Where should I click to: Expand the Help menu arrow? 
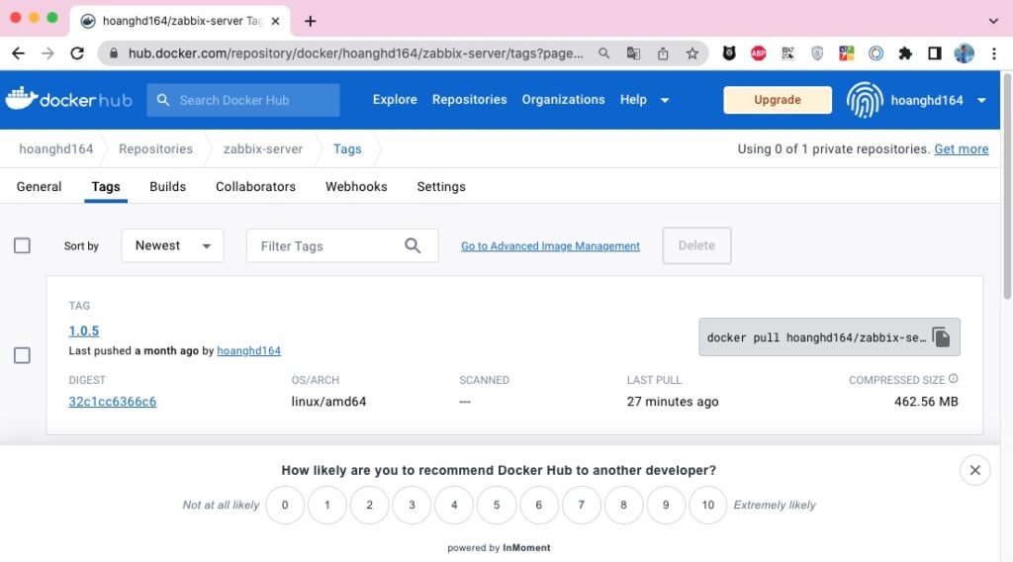[664, 100]
